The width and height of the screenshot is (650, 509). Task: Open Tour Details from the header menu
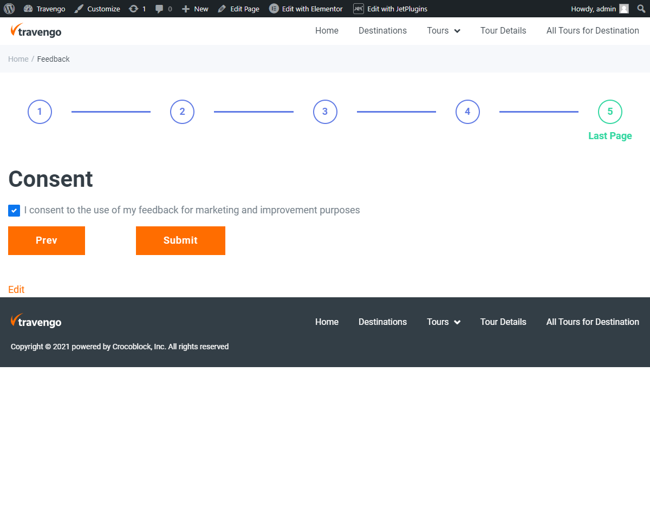503,30
